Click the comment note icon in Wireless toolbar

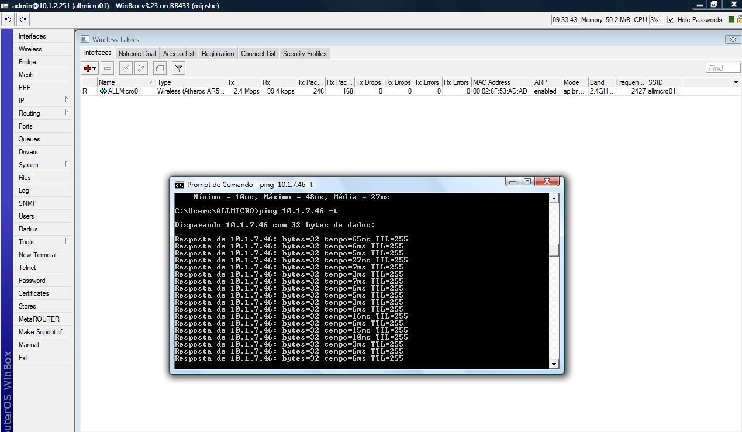click(160, 68)
